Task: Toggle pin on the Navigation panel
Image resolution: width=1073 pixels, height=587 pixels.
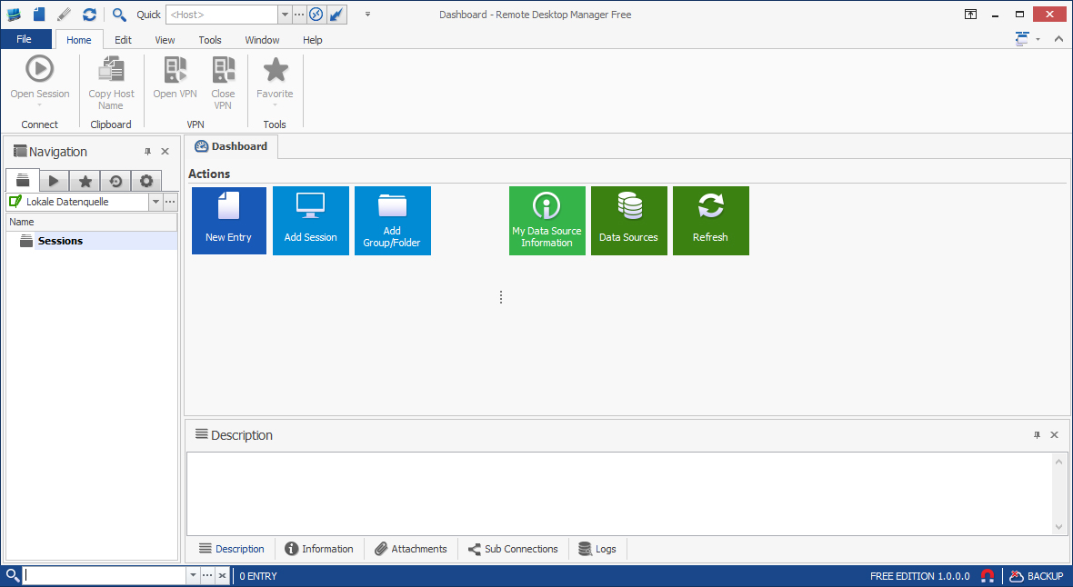Action: pyautogui.click(x=148, y=152)
